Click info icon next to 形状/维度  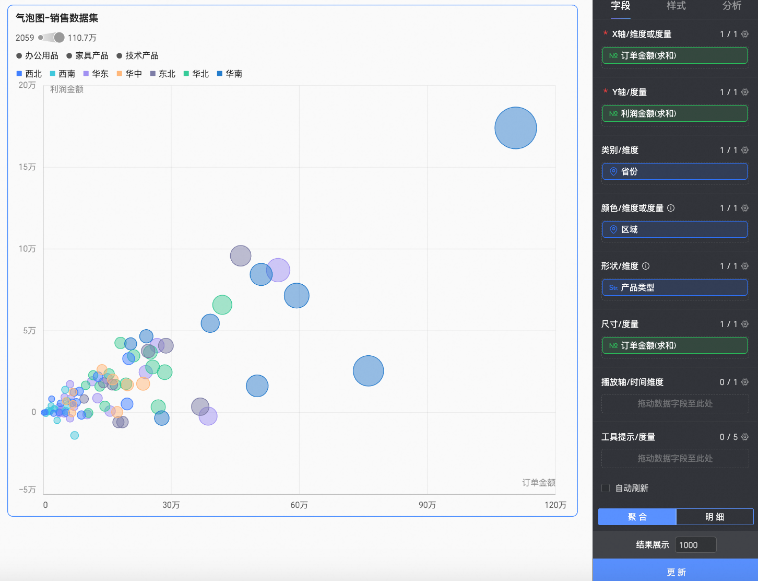[x=646, y=266]
